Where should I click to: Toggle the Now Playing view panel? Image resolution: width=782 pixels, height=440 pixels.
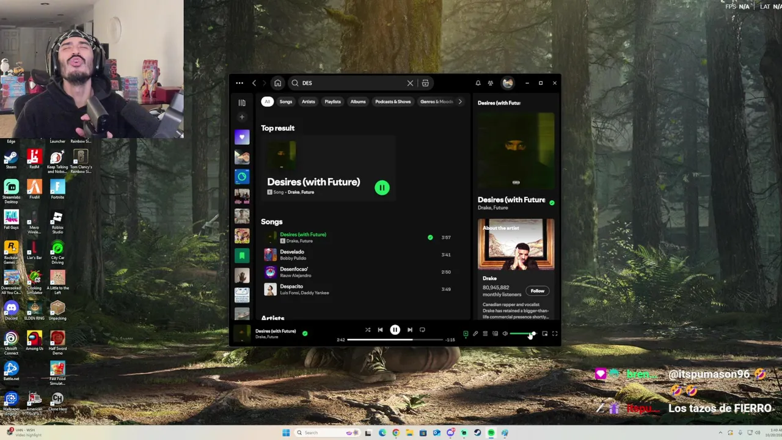click(x=466, y=334)
